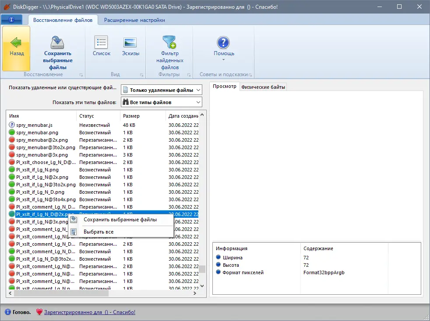Choose Сохранить выбранные файлы in context menu
Image resolution: width=430 pixels, height=321 pixels.
[120, 220]
